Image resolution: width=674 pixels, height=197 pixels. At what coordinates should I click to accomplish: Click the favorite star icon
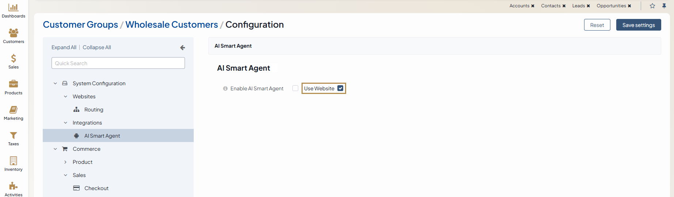tap(652, 6)
